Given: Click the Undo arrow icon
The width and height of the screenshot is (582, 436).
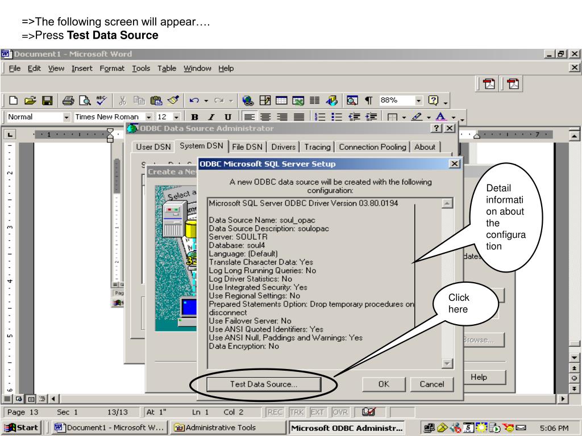Looking at the screenshot, I should coord(194,100).
